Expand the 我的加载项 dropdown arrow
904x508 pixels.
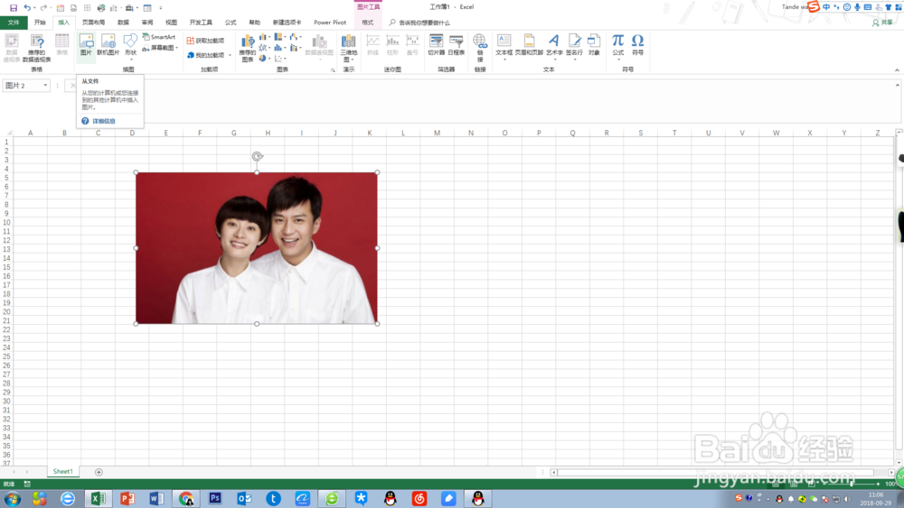point(230,55)
